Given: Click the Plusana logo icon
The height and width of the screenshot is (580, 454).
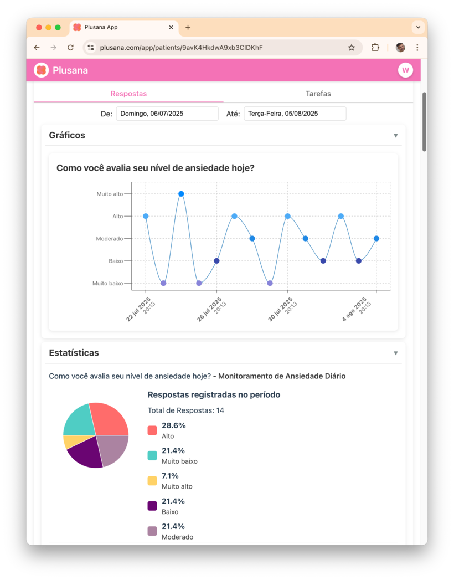Looking at the screenshot, I should 42,70.
